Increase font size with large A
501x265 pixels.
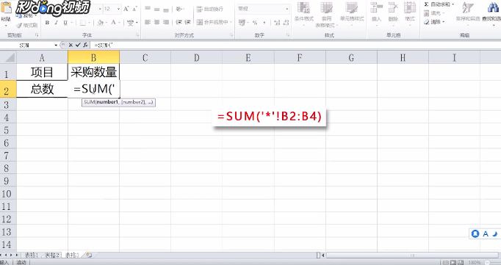(x=126, y=9)
